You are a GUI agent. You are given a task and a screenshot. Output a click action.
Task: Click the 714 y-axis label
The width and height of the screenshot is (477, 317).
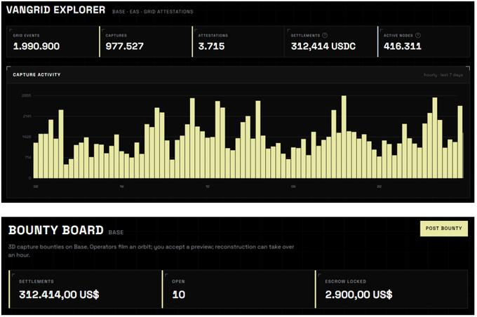[27, 158]
